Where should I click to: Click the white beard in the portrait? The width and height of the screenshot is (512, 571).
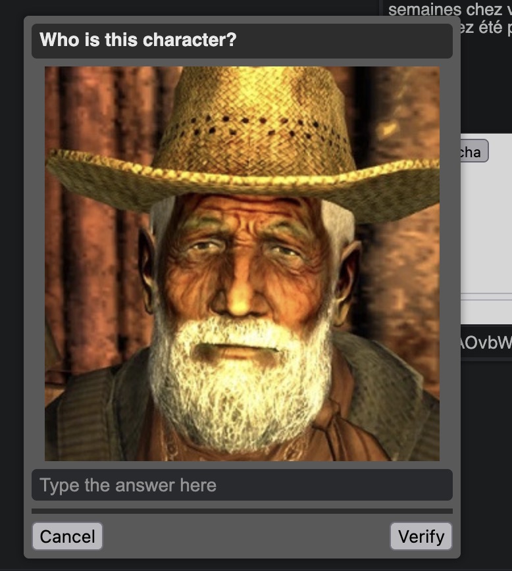240,379
